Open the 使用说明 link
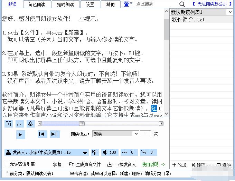This screenshot has width=235, height=181. pyautogui.click(x=153, y=164)
